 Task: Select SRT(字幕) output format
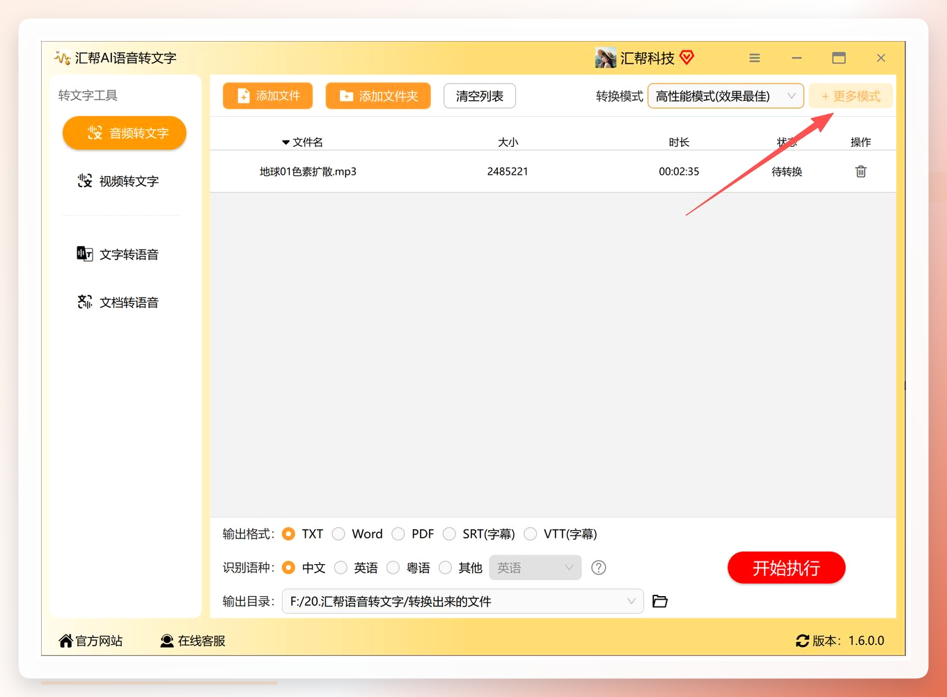tap(449, 534)
